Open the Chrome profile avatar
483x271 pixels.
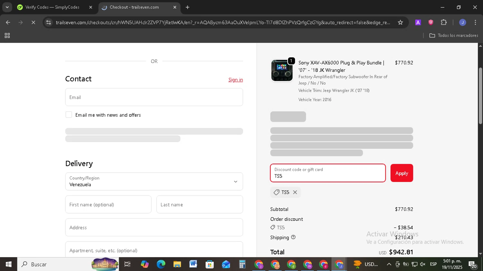point(462,22)
